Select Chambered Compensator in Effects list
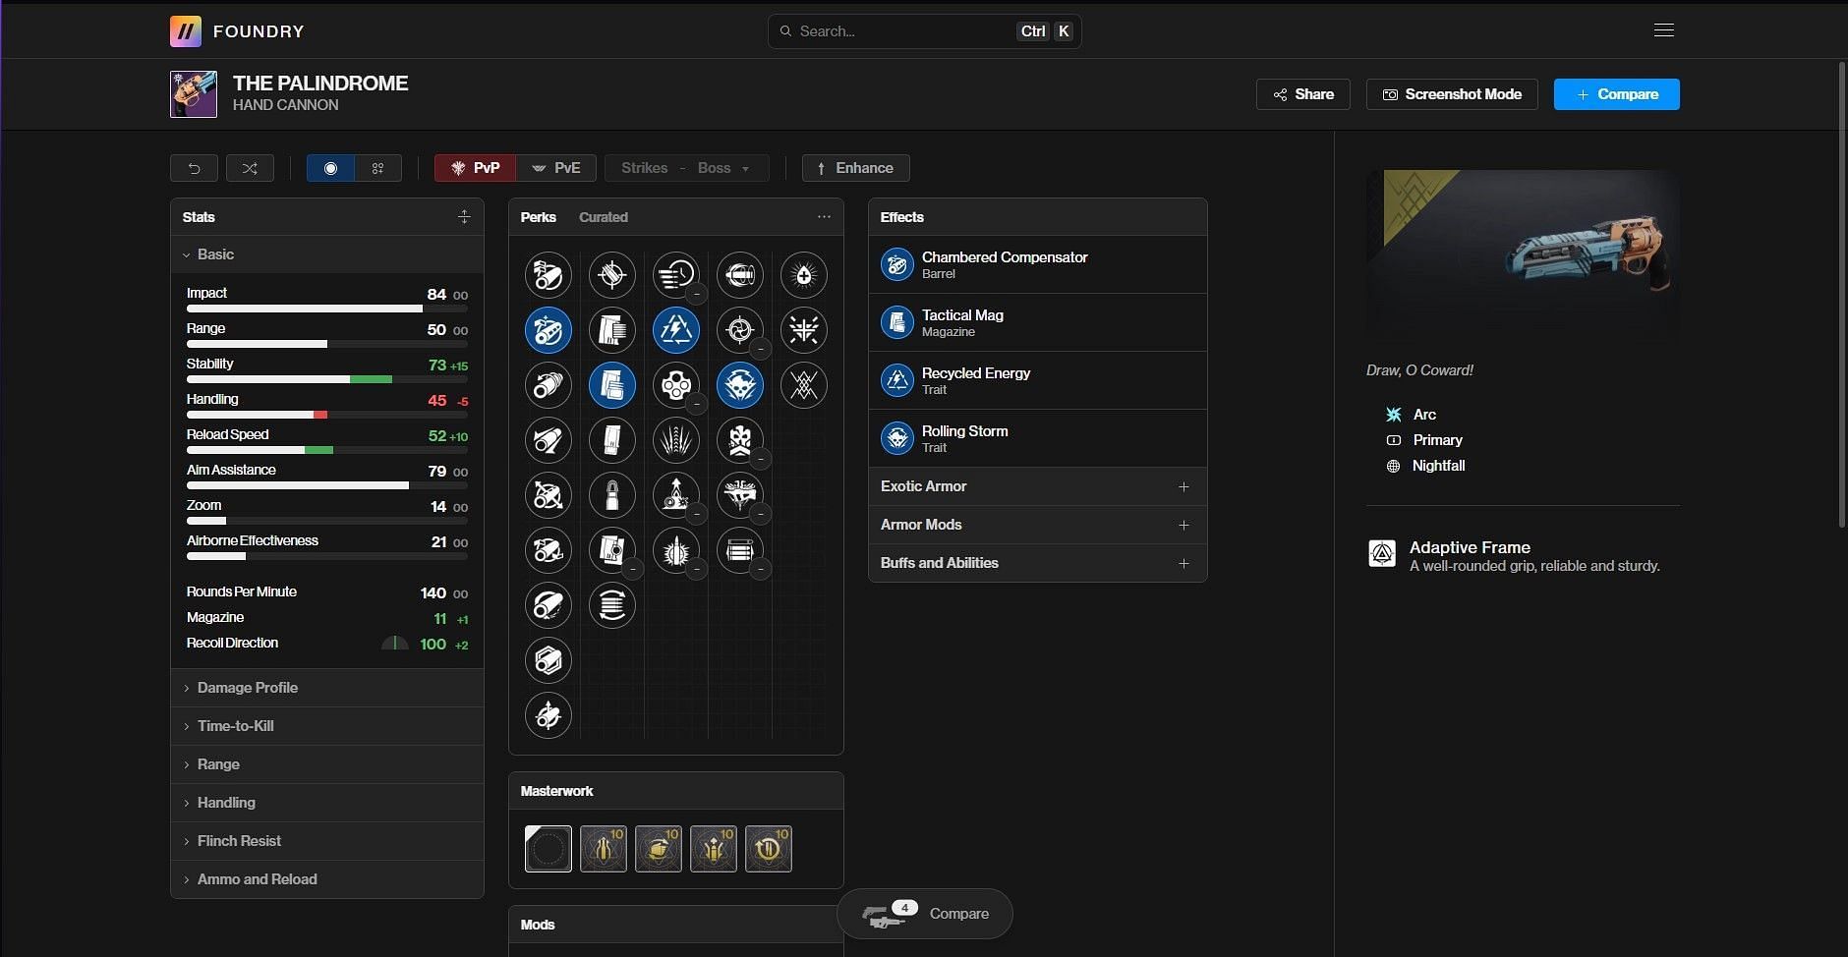Screen dimensions: 1848x957 point(1037,264)
